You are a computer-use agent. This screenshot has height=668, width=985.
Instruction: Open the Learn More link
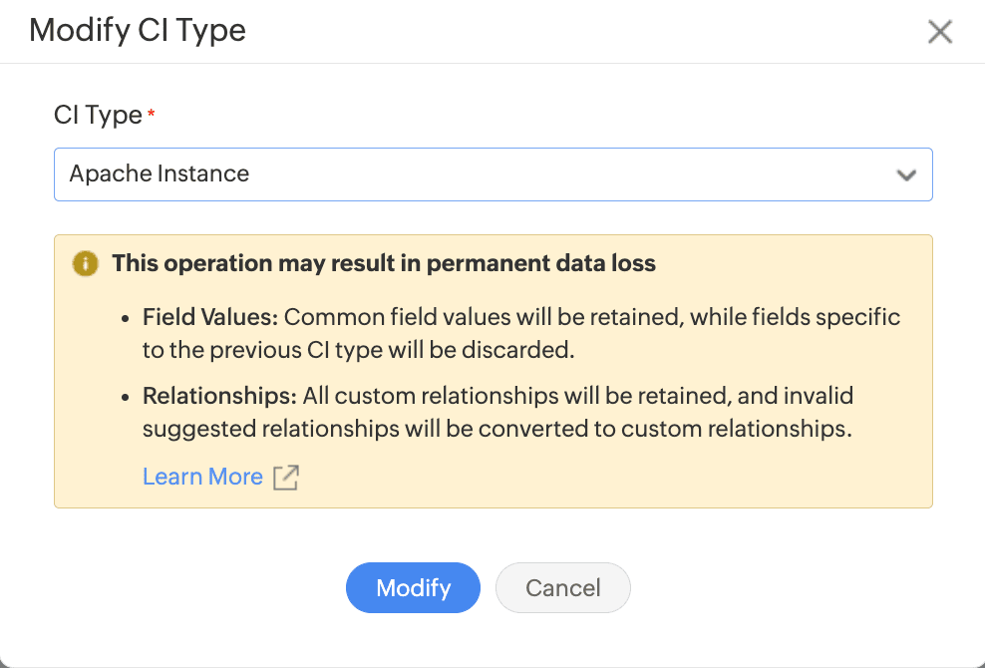point(202,477)
